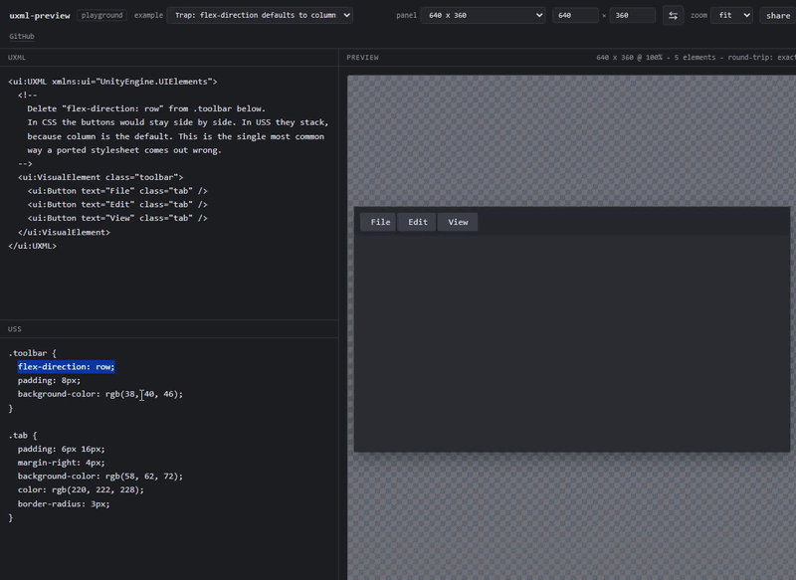The image size is (796, 580).
Task: Click the ui:UXML opening tag line
Action: [112, 82]
